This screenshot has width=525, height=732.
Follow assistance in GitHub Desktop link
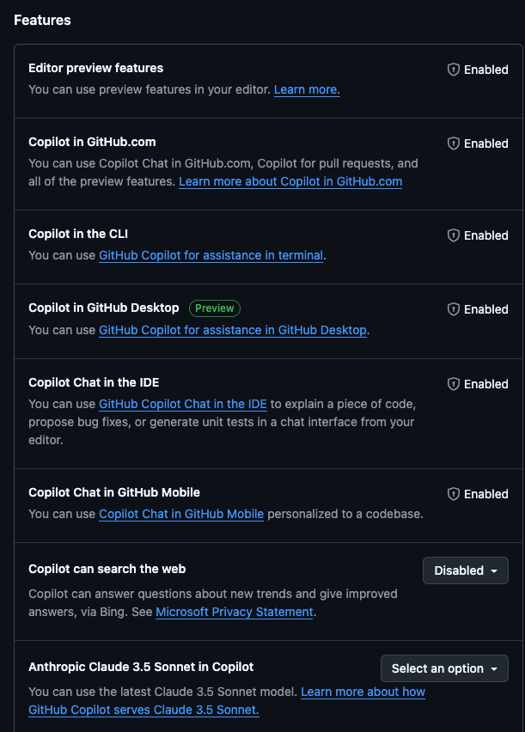233,330
